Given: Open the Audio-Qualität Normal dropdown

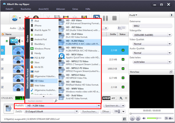Looking at the screenshot, I should 170,53.
